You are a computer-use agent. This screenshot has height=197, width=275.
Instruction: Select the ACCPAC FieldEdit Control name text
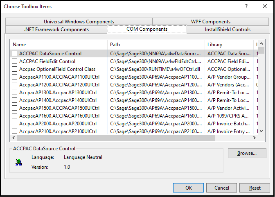pyautogui.click(x=47, y=61)
